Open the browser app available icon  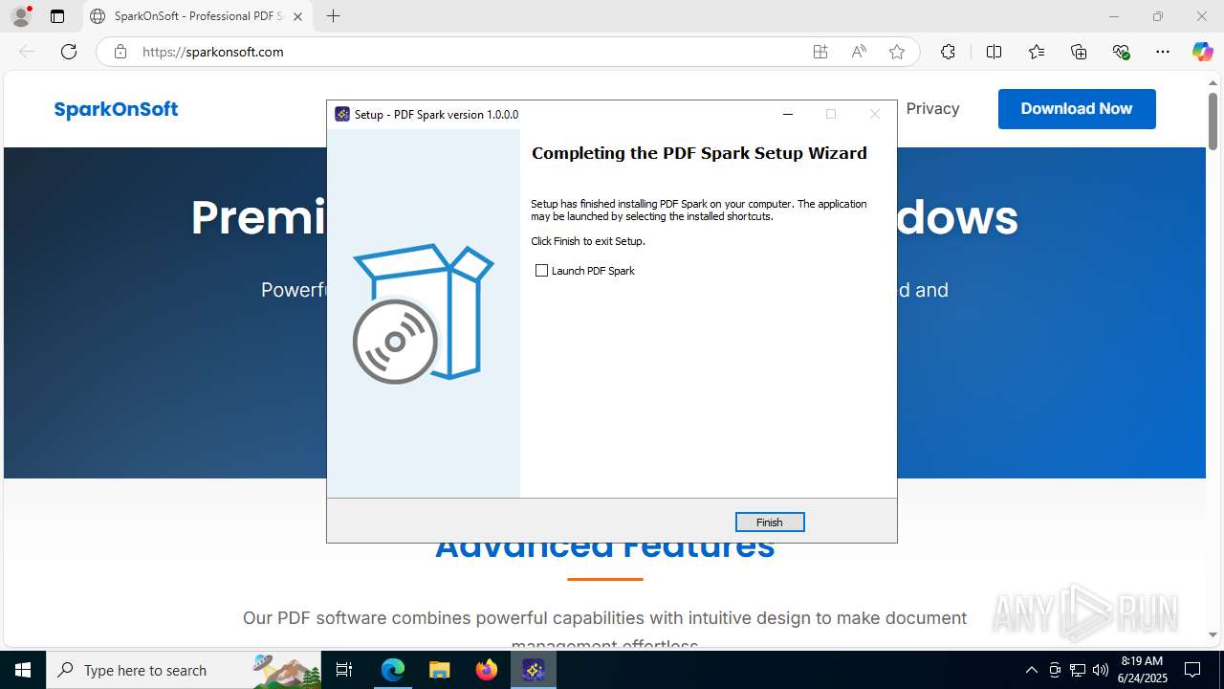tap(820, 52)
